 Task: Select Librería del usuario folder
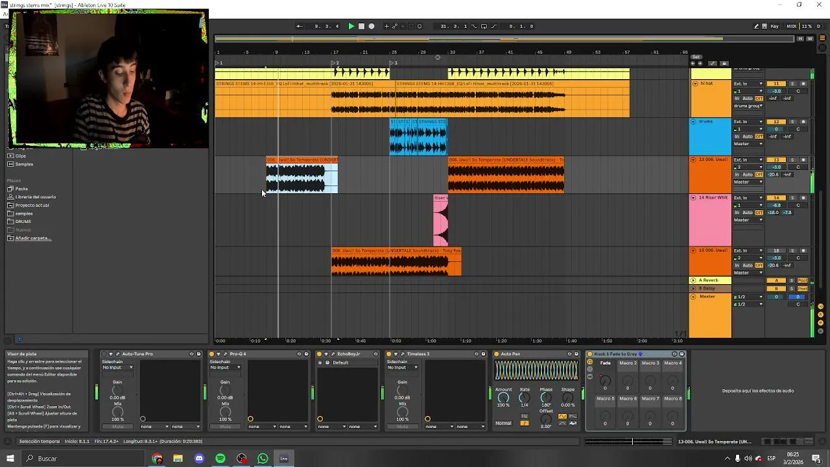pos(35,197)
